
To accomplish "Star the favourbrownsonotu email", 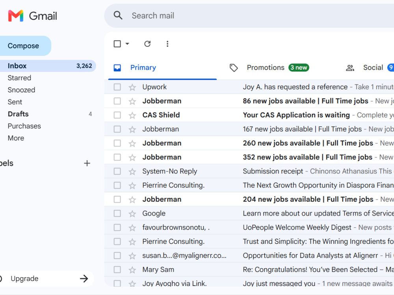I will [x=132, y=228].
